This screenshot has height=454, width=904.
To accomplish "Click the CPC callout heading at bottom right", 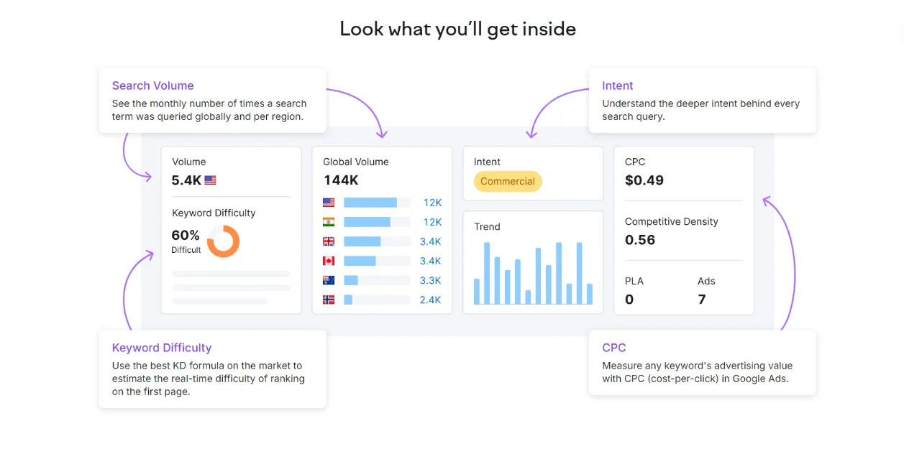I will tap(614, 348).
